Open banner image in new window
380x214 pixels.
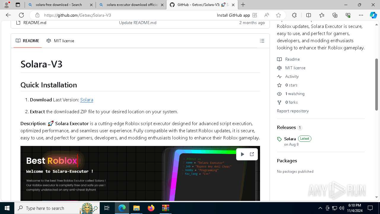[x=252, y=154]
